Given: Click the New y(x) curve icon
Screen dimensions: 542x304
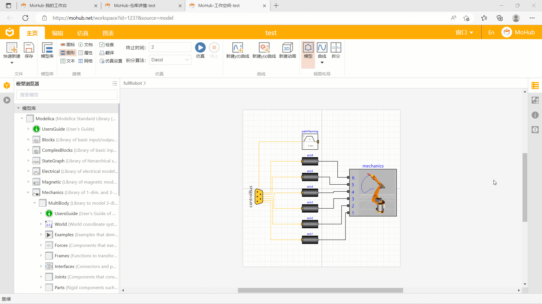Looking at the screenshot, I should pyautogui.click(x=264, y=48).
